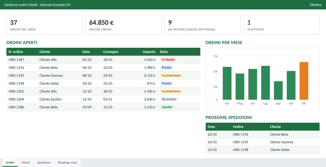Click the Mag bar in chart
The width and height of the screenshot is (326, 167).
tap(240, 87)
